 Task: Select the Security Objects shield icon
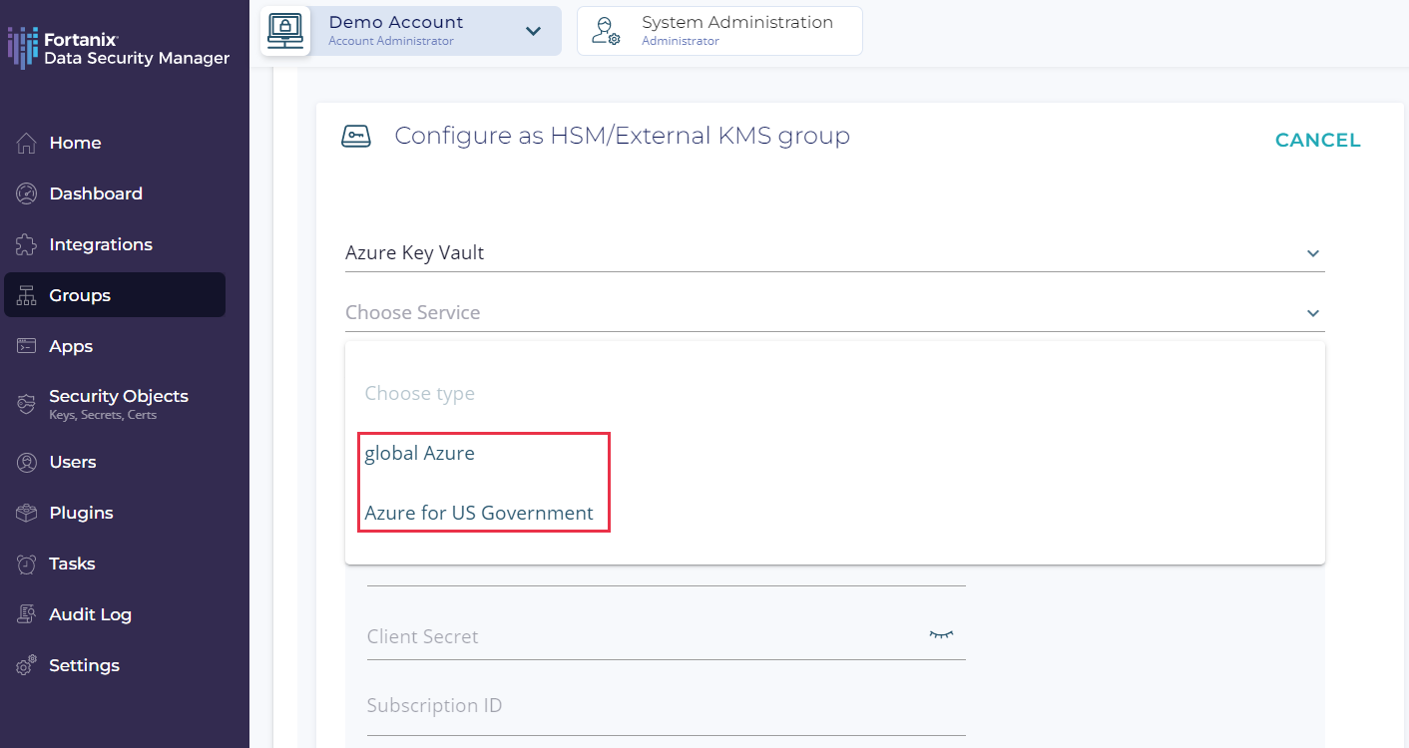27,404
